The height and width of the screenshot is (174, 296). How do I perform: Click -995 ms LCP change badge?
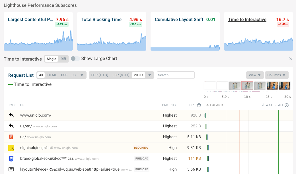click(62, 24)
